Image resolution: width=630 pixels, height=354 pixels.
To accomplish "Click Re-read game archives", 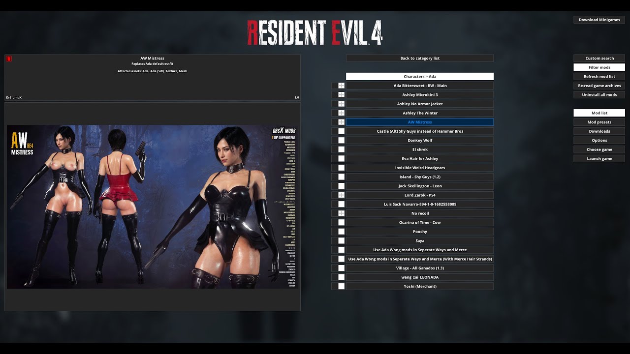I will 599,86.
